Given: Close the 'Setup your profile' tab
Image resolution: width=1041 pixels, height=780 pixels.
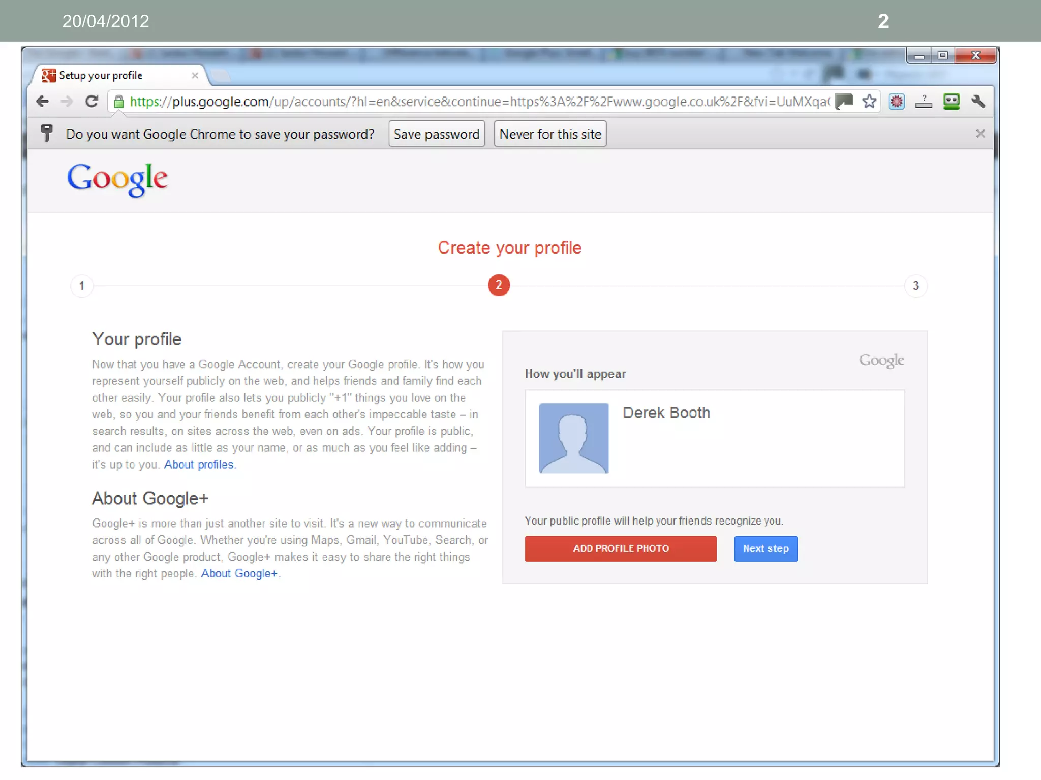Looking at the screenshot, I should pyautogui.click(x=195, y=76).
